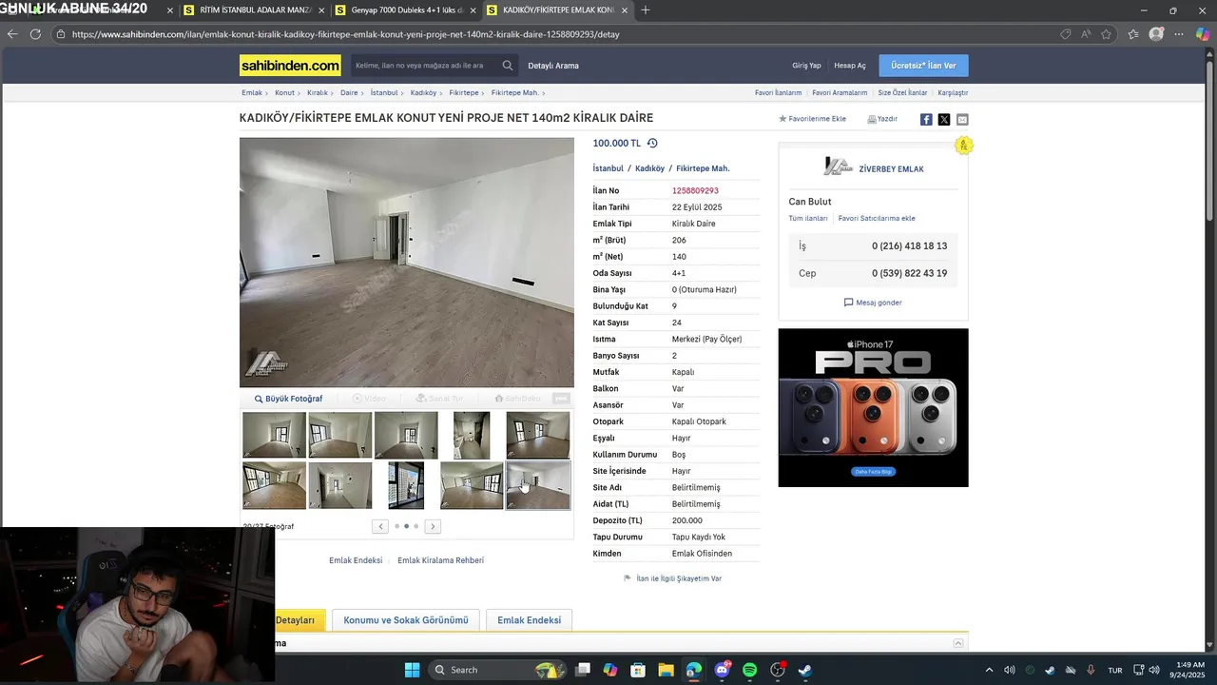Open Discord from the taskbar

coord(722,670)
